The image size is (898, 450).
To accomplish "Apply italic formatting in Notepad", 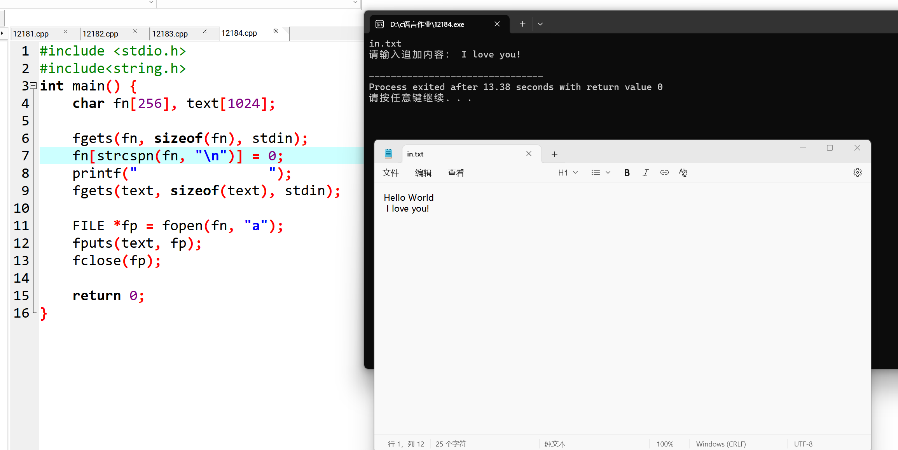I will click(x=645, y=173).
